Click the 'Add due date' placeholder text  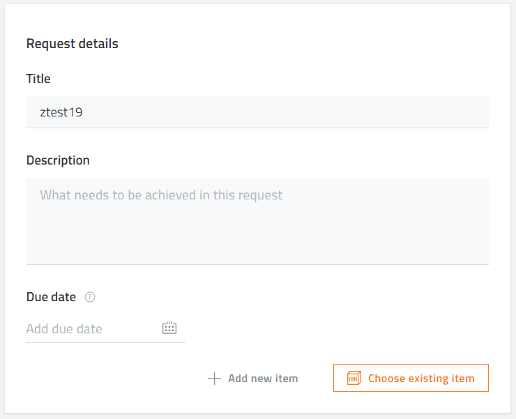[64, 329]
